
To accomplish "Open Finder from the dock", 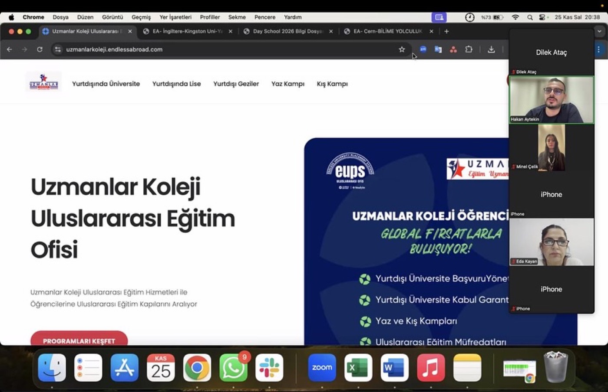I will click(52, 368).
